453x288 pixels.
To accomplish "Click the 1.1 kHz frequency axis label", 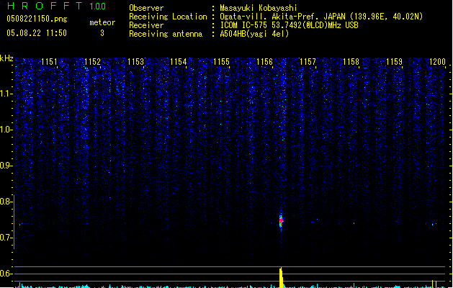I will 6,94.
